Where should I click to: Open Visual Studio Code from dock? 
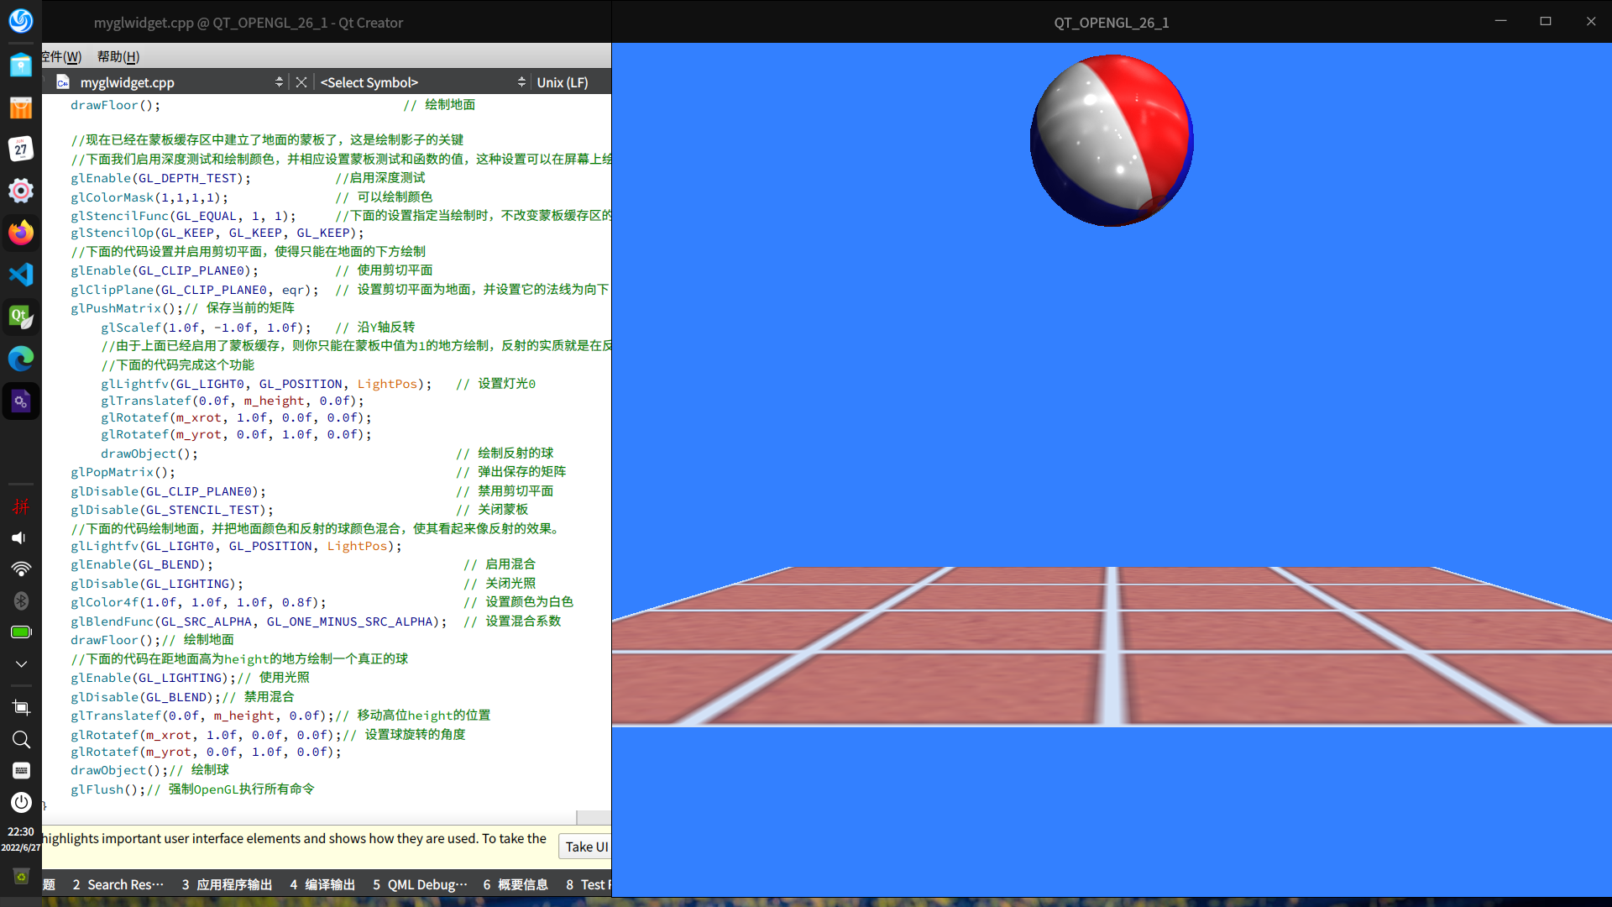(x=21, y=275)
